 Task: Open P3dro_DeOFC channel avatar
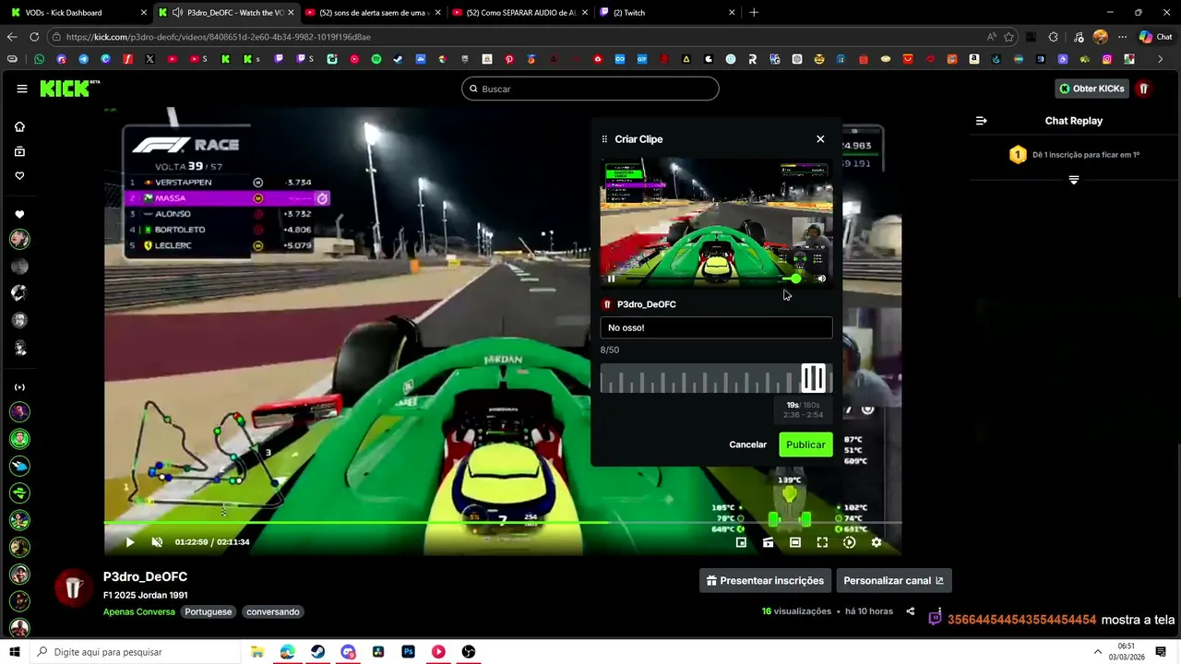(x=74, y=588)
